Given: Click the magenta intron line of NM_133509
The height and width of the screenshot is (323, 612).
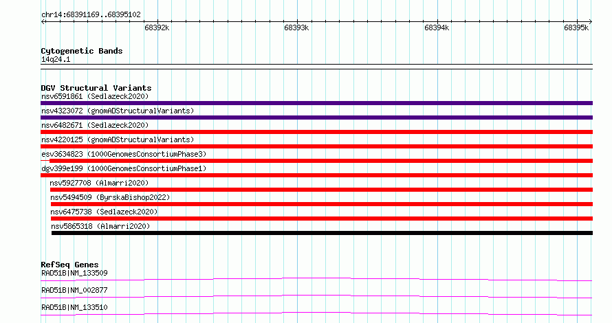Looking at the screenshot, I should 316,278.
